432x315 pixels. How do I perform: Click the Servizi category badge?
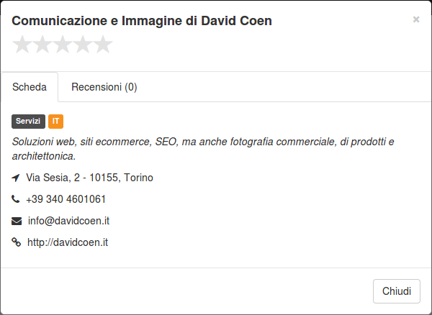(x=28, y=122)
